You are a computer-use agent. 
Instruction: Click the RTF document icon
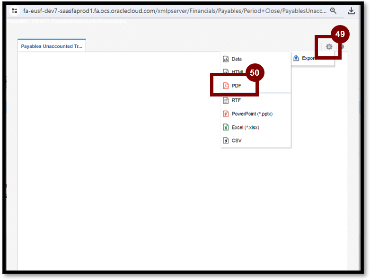[x=226, y=100]
